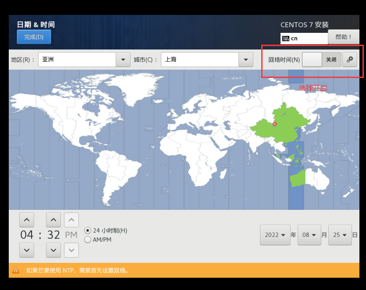Click green Western Australia on map
This screenshot has height=290, width=366.
[x=298, y=178]
